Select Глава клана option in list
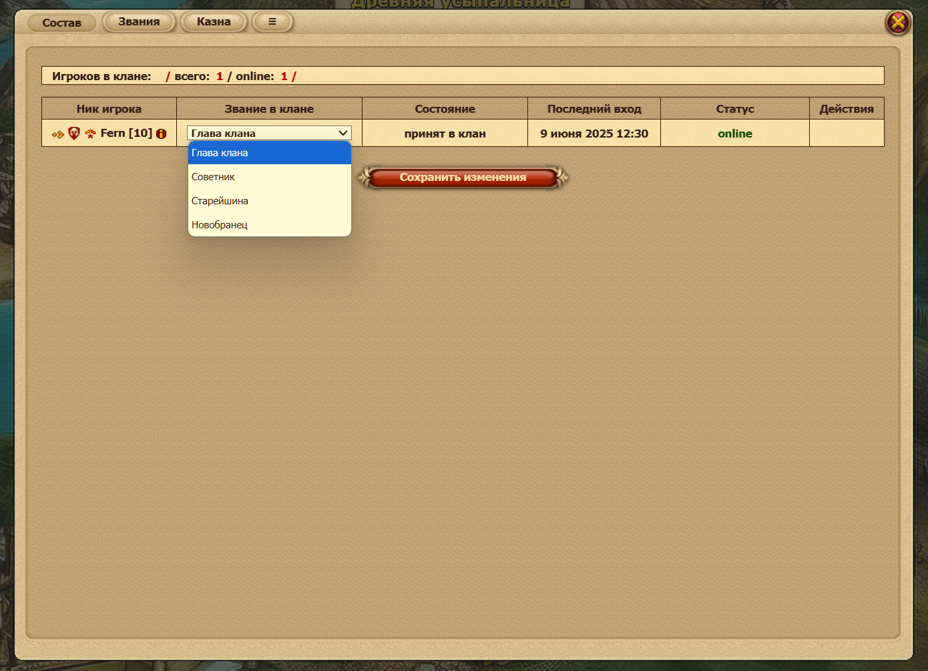The image size is (928, 671). tap(269, 153)
